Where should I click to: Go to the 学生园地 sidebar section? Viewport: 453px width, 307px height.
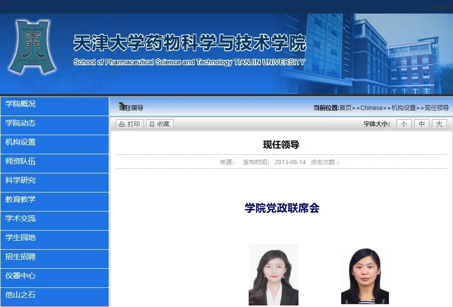(54, 240)
